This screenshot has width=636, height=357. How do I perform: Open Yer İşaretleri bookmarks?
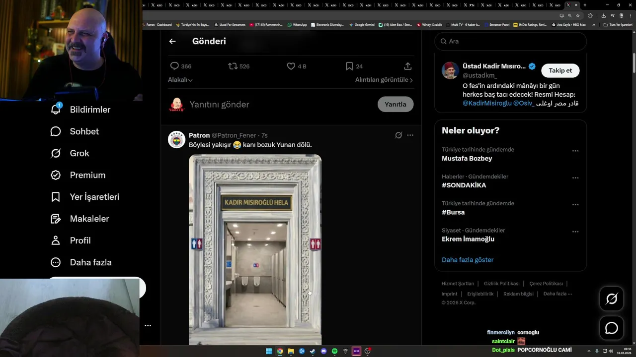tap(85, 197)
